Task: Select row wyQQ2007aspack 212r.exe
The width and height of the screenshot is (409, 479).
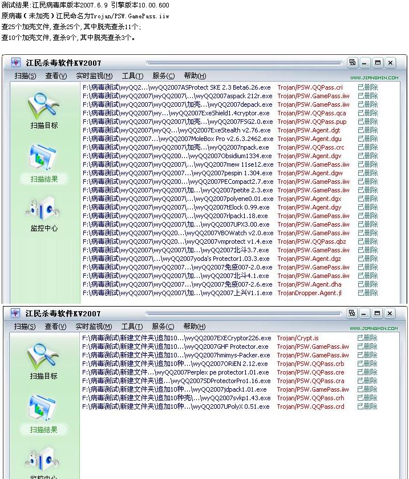Action: click(x=230, y=96)
